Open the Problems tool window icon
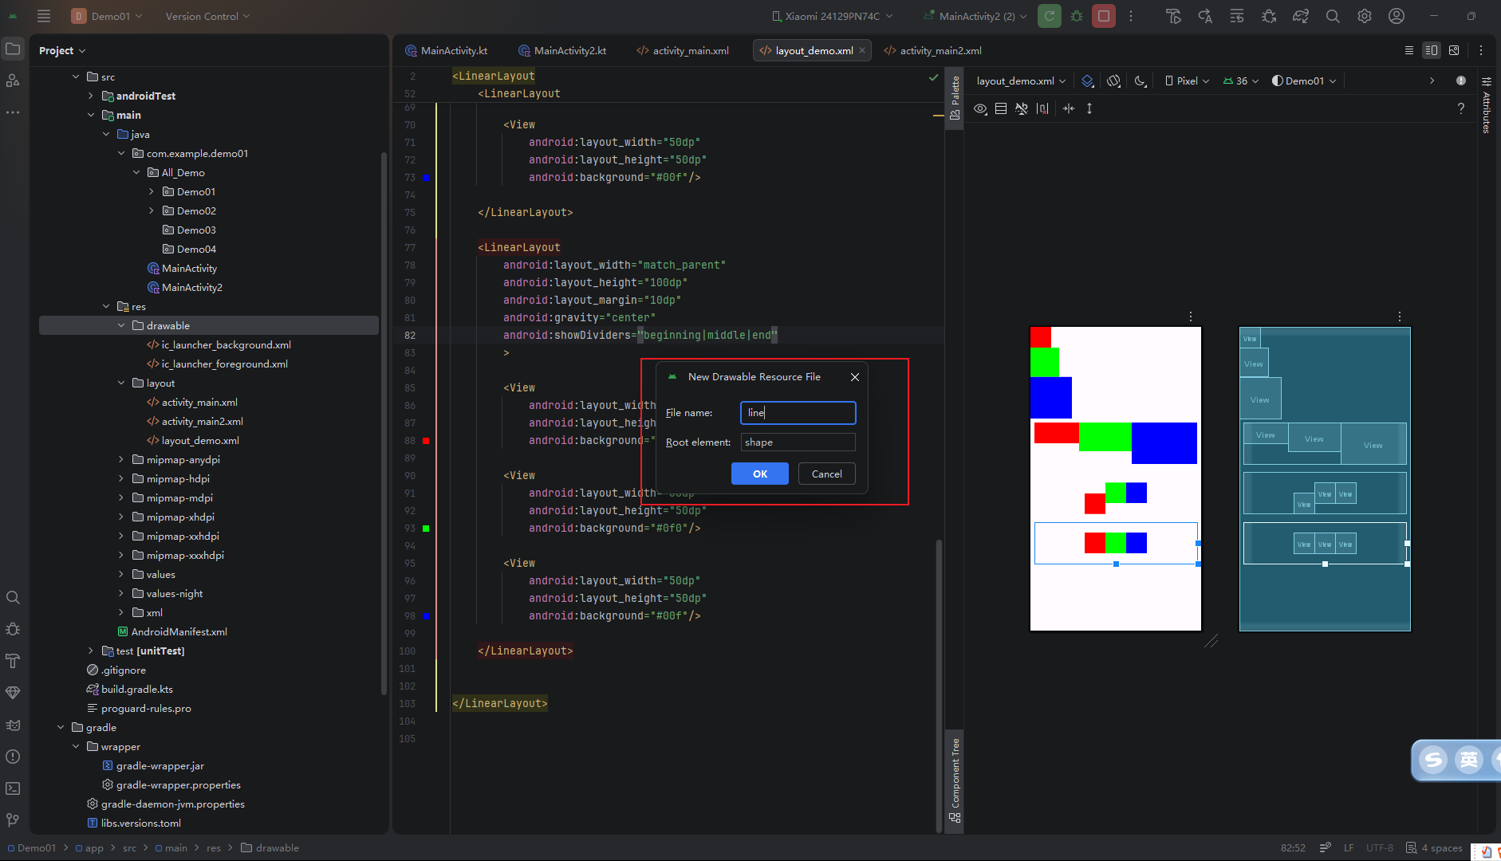This screenshot has height=861, width=1501. 13,757
